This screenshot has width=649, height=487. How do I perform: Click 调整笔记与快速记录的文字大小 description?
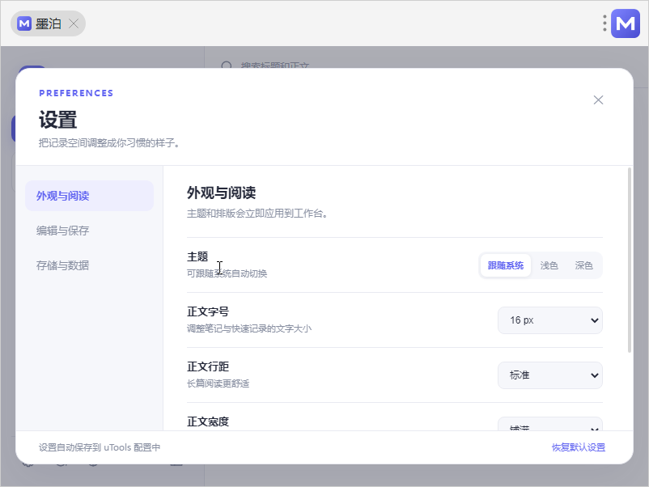coord(249,328)
